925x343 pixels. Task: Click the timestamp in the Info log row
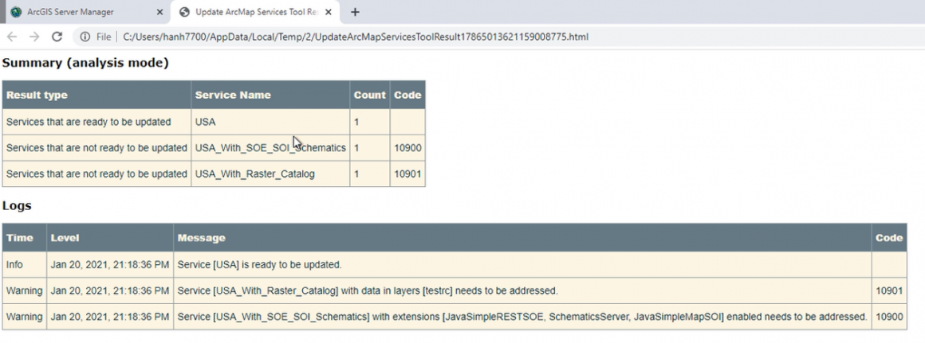[x=110, y=265]
